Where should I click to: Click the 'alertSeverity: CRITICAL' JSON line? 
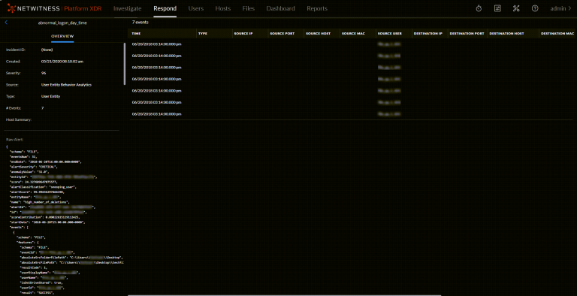click(x=34, y=167)
